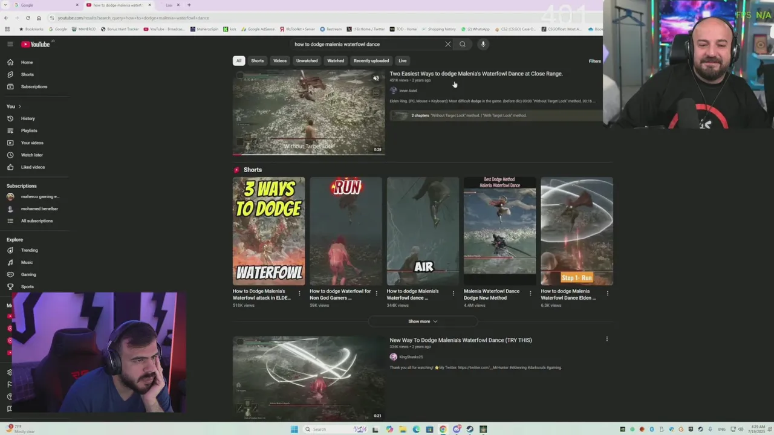The width and height of the screenshot is (774, 435).
Task: Click the Windows taskbar search box
Action: (334, 430)
